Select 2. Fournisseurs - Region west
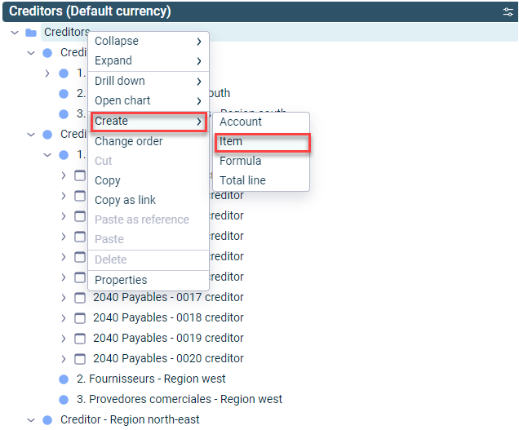 151,379
